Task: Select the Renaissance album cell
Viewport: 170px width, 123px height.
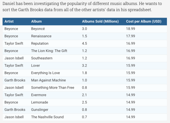Action: click(x=41, y=36)
